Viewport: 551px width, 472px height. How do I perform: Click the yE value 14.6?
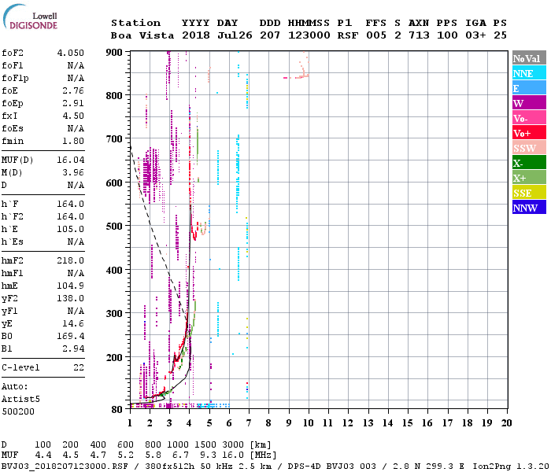[73, 323]
